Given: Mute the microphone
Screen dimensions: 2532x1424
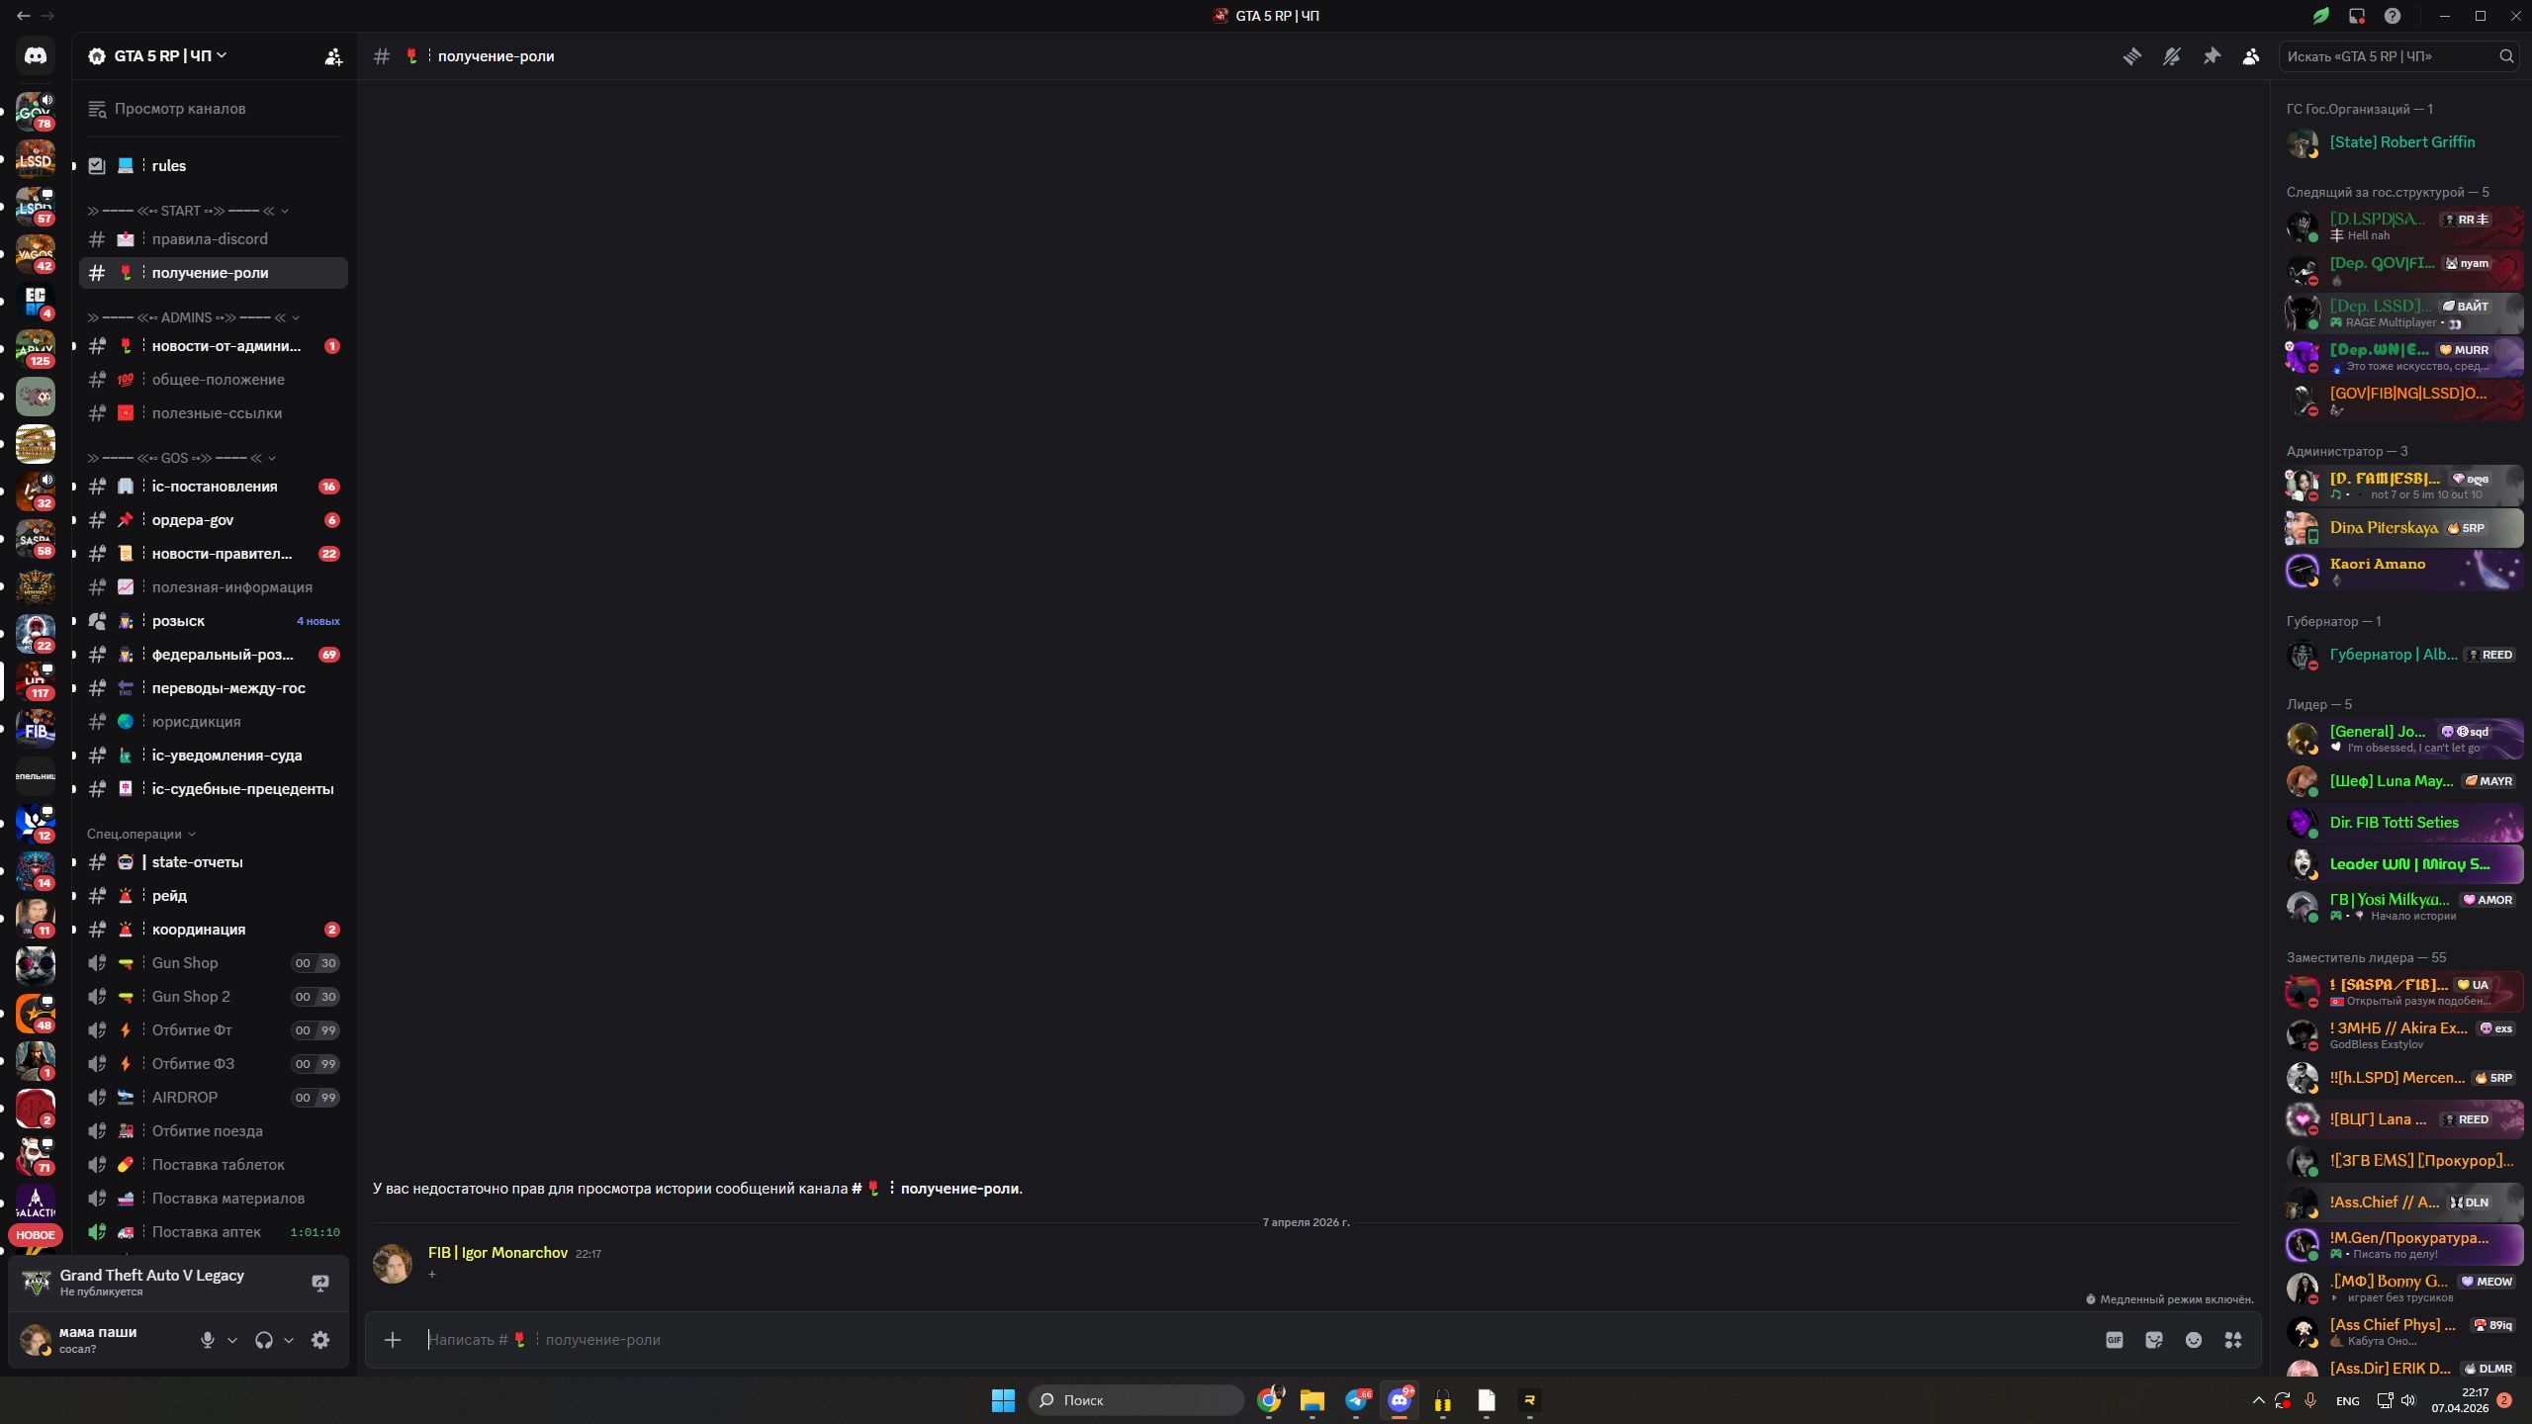Looking at the screenshot, I should (207, 1340).
